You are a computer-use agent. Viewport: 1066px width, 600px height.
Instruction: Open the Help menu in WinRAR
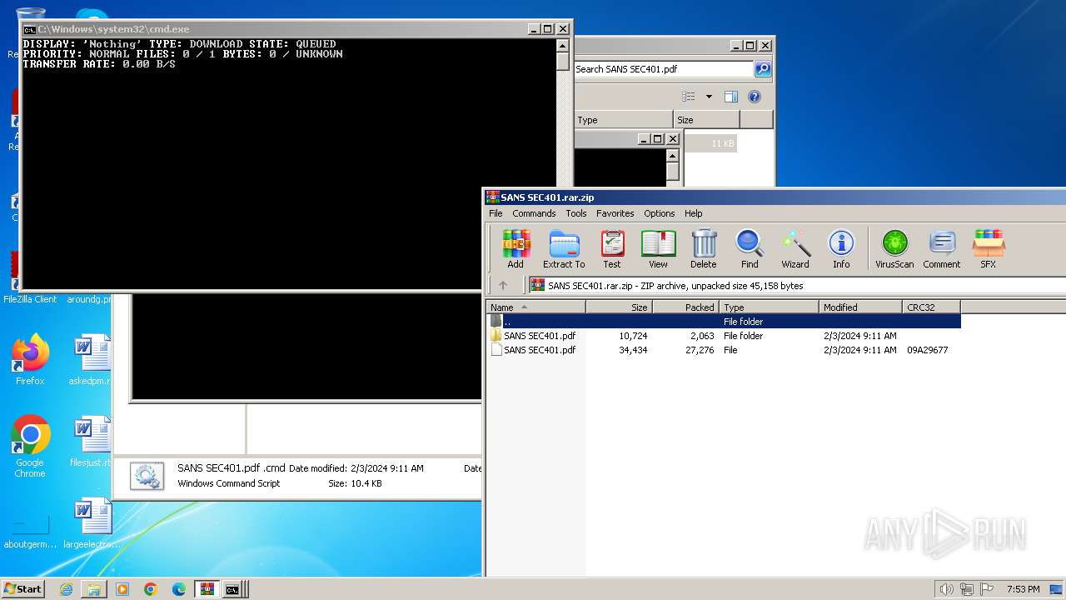pos(694,213)
